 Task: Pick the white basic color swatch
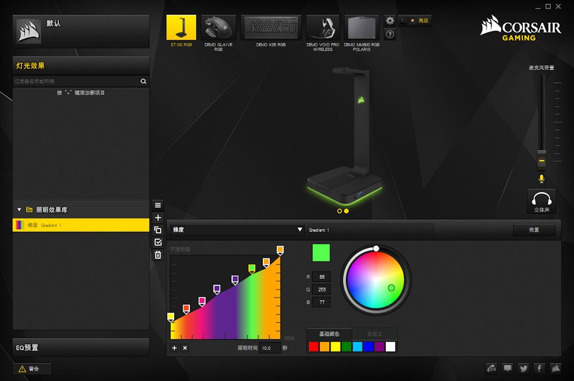point(390,347)
